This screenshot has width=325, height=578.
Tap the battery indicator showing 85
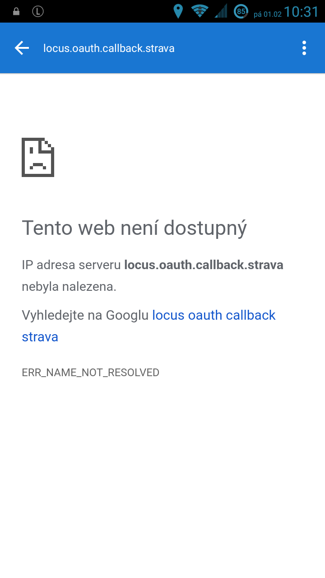click(x=241, y=11)
